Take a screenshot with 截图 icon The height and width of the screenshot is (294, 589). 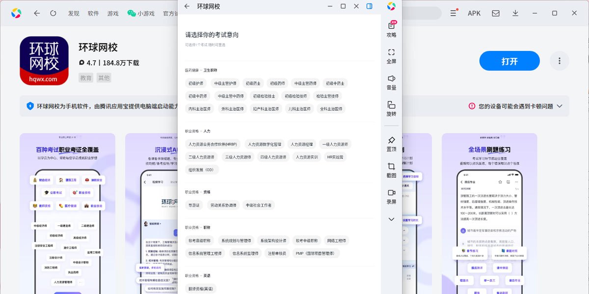coord(391,170)
